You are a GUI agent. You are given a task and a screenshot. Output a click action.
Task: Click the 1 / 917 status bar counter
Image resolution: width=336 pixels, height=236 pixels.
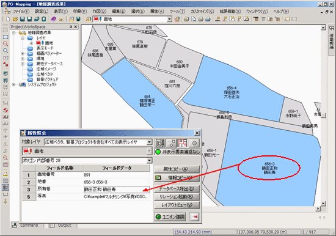[x=315, y=232]
